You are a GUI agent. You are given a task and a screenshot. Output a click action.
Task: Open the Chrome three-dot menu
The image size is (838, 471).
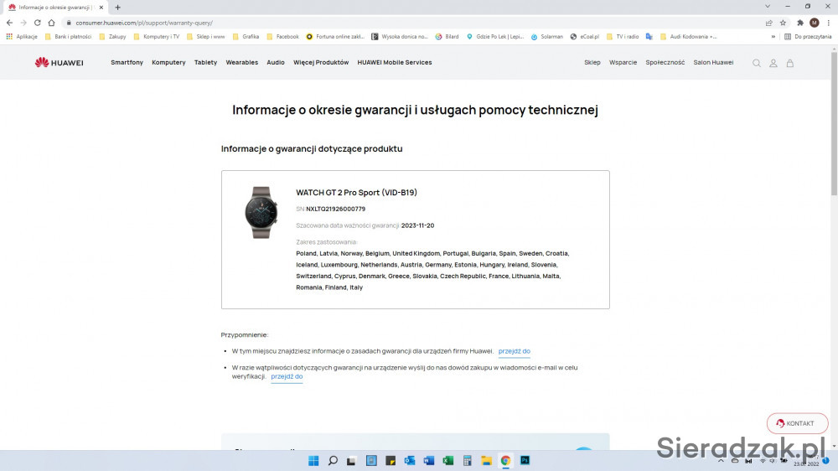click(828, 23)
